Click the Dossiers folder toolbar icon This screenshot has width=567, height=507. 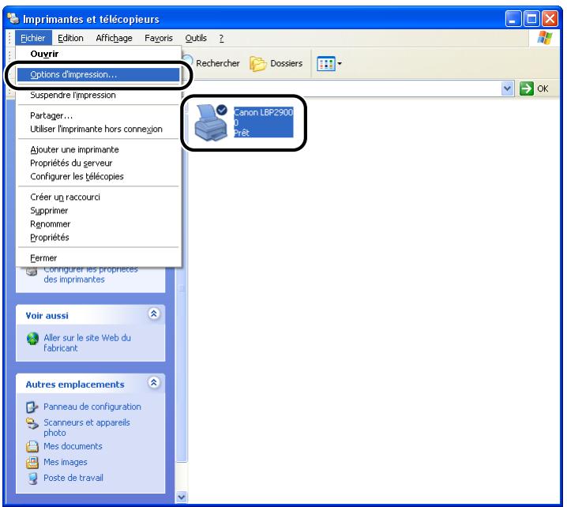[258, 64]
